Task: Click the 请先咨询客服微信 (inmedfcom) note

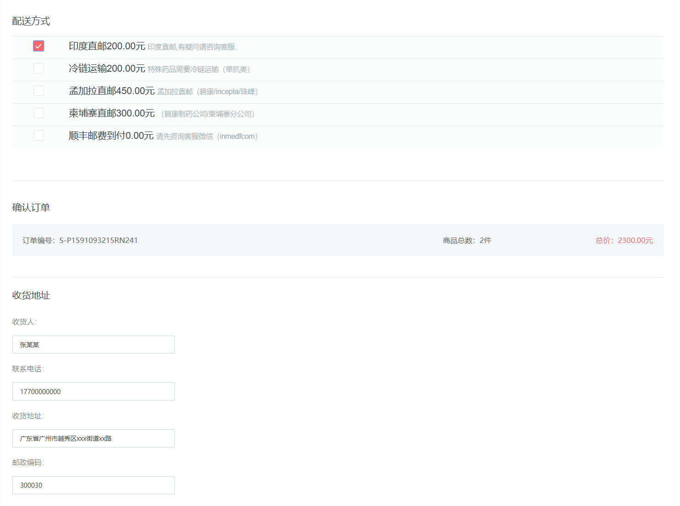Action: pos(207,137)
